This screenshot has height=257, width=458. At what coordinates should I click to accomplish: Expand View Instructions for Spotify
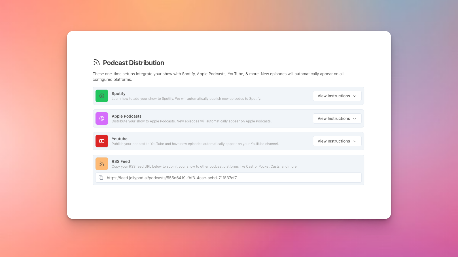tap(337, 96)
